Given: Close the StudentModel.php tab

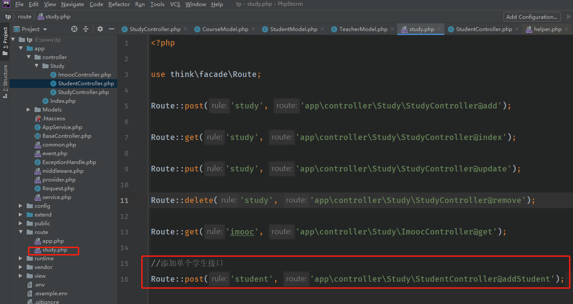Looking at the screenshot, I should [x=322, y=29].
